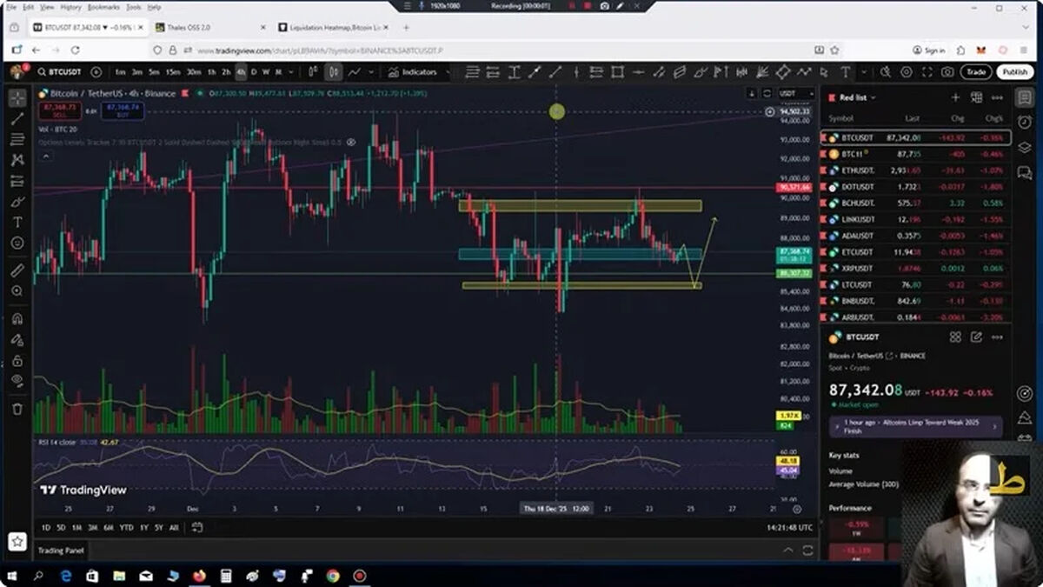Select the D daily timeframe
Image resolution: width=1043 pixels, height=587 pixels.
tap(254, 72)
